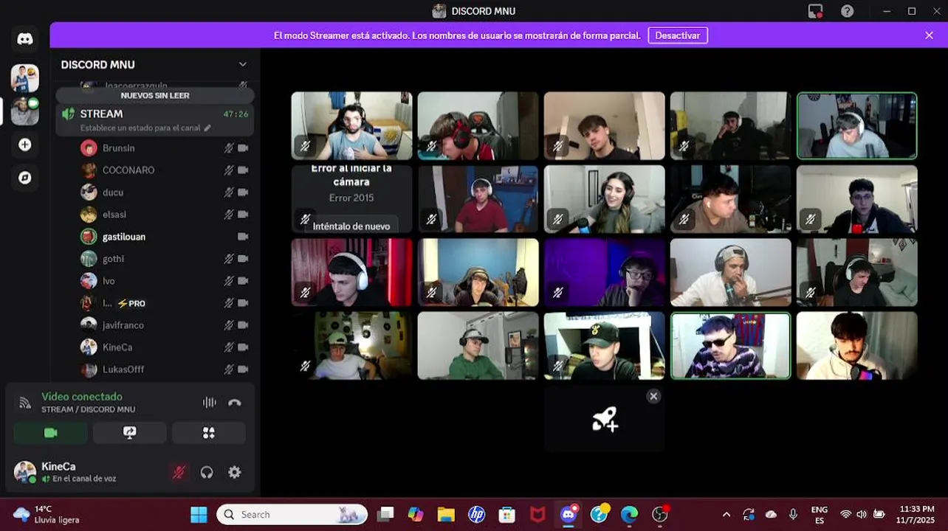
Task: Toggle microphone mute in user panel
Action: (179, 473)
